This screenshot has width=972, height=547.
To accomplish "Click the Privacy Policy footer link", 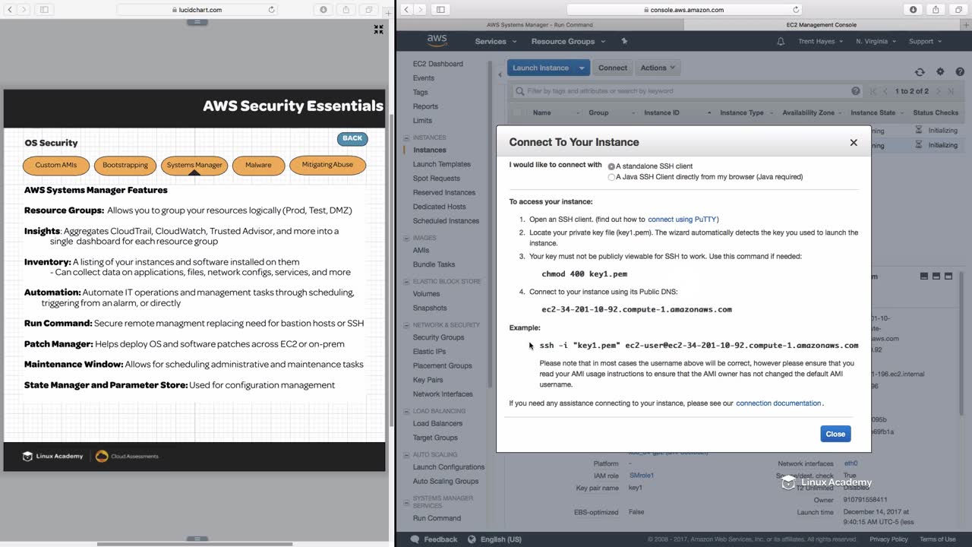I will point(888,539).
